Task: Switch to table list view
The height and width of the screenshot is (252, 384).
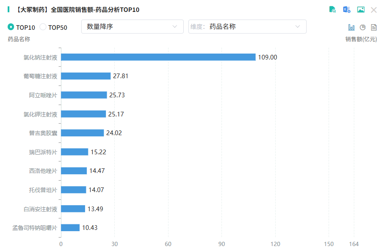Action: click(374, 27)
